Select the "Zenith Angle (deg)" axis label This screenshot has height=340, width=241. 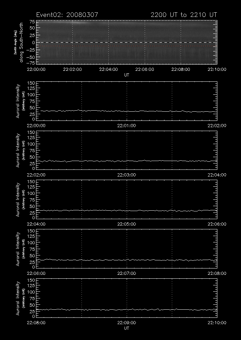16,43
